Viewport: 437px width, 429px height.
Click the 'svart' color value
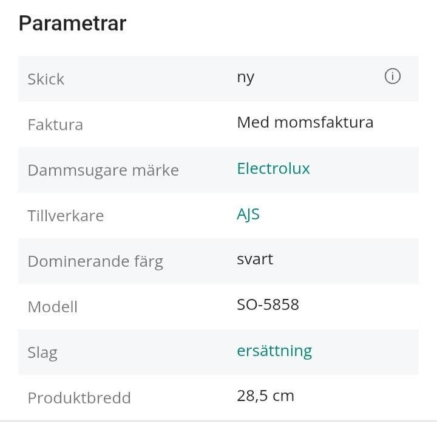[x=255, y=259]
